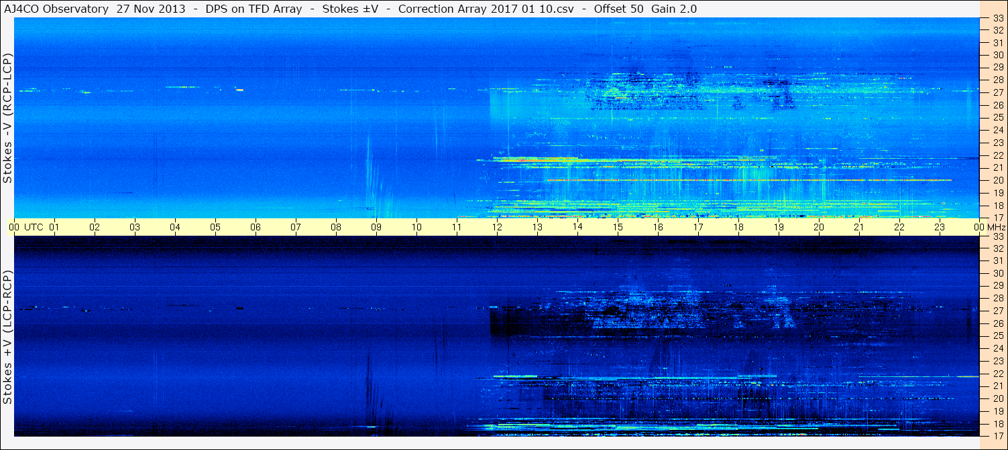Click the 'Stokes -V (RCP-LCP)' axis label
This screenshot has height=450, width=1008.
(8, 118)
